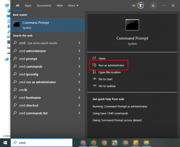Click Open under Command Prompt
Screen dimensions: 180x147
pyautogui.click(x=102, y=58)
